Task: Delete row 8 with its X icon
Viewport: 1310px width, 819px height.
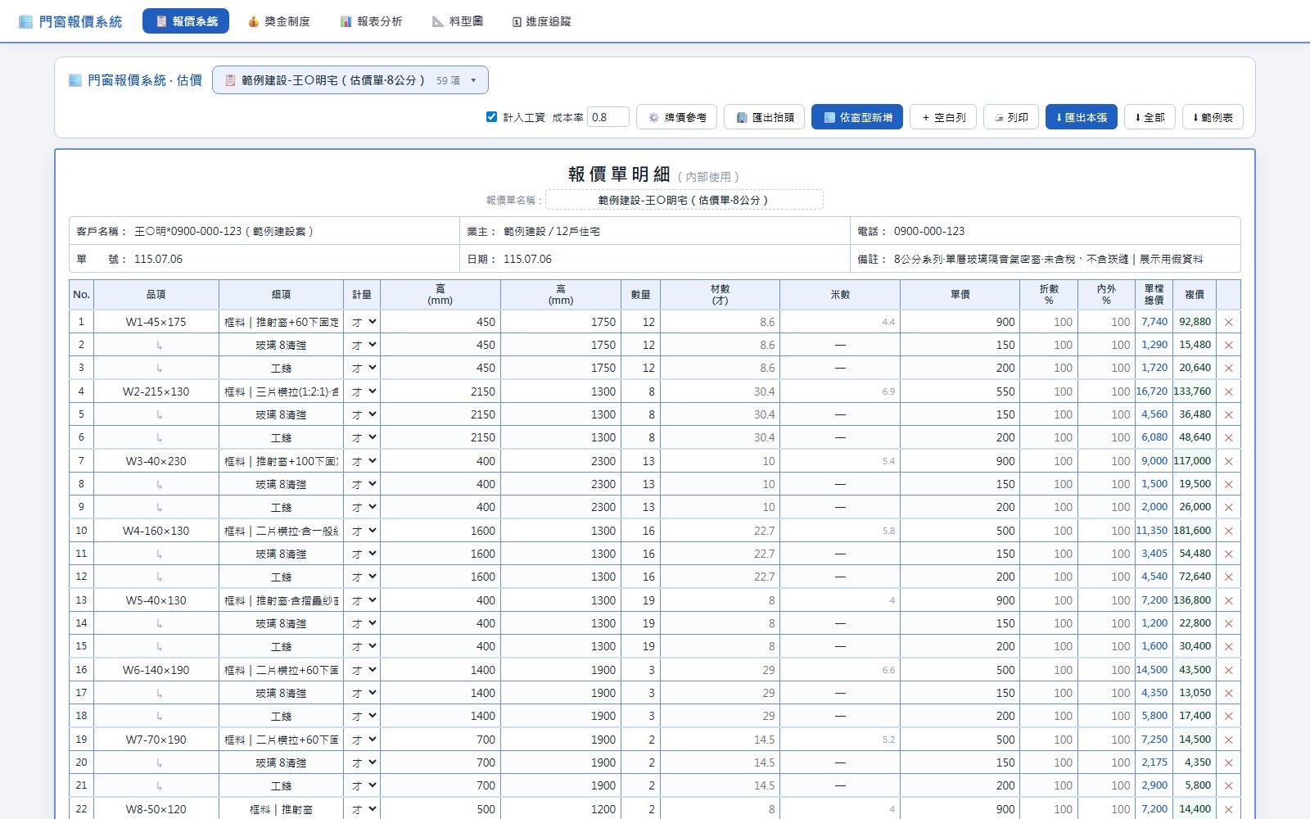Action: tap(1228, 484)
